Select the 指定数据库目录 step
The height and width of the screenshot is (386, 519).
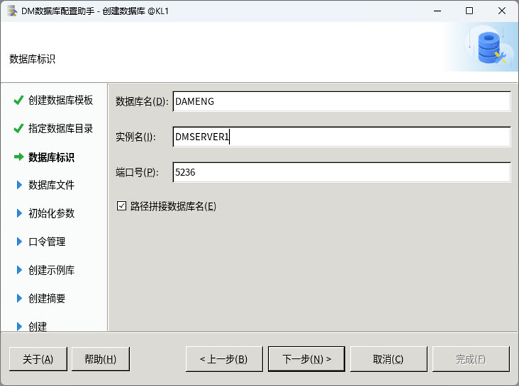click(61, 128)
